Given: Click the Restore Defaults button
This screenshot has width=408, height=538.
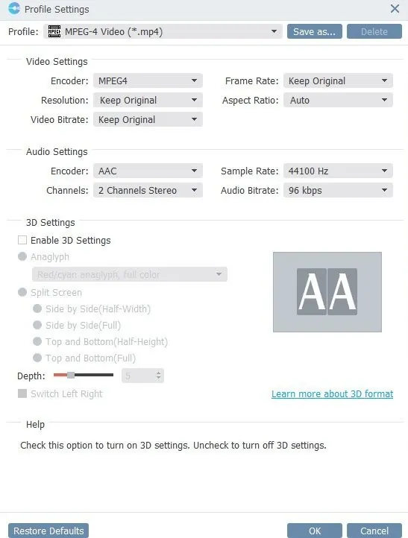Looking at the screenshot, I should tap(48, 531).
